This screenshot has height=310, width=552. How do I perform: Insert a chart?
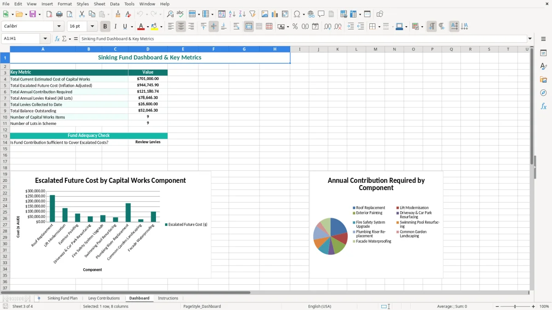pos(275,14)
